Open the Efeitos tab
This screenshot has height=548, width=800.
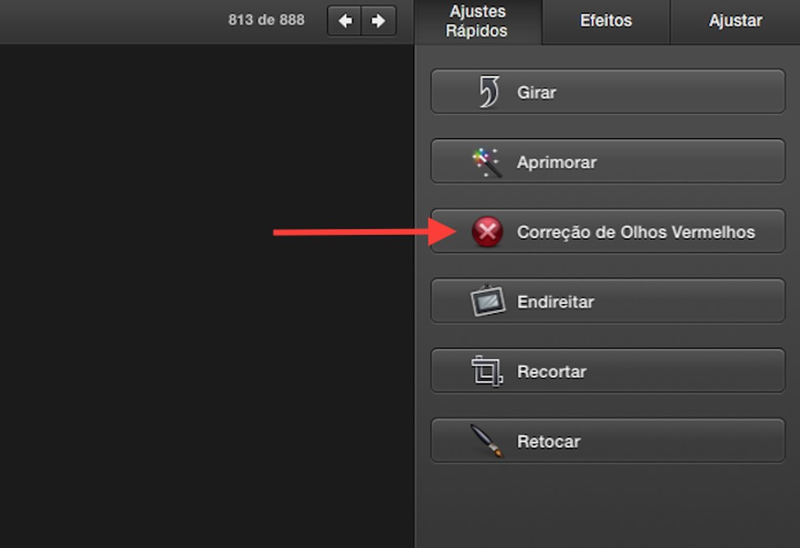[606, 21]
